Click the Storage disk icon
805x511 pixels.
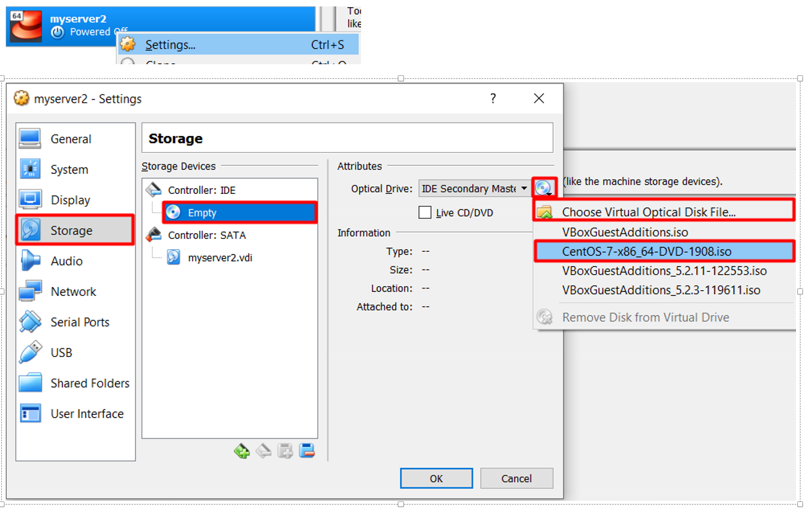click(30, 230)
